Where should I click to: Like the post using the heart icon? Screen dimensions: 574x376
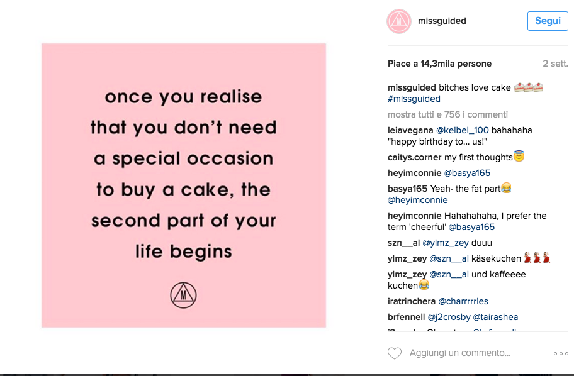(x=395, y=353)
